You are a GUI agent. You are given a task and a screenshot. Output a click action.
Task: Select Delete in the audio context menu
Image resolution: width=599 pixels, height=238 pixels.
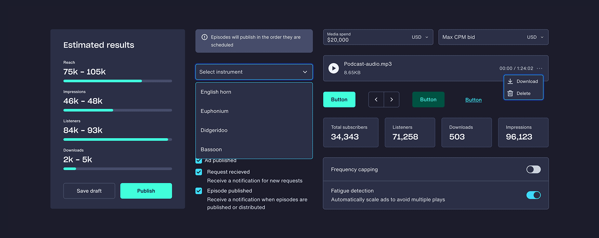[523, 93]
